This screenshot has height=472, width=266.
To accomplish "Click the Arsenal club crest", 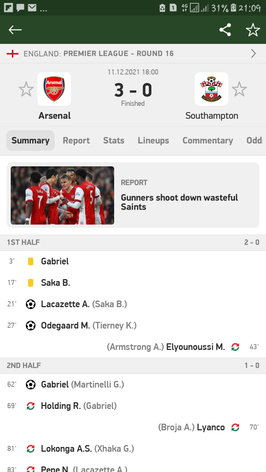I will pos(54,89).
